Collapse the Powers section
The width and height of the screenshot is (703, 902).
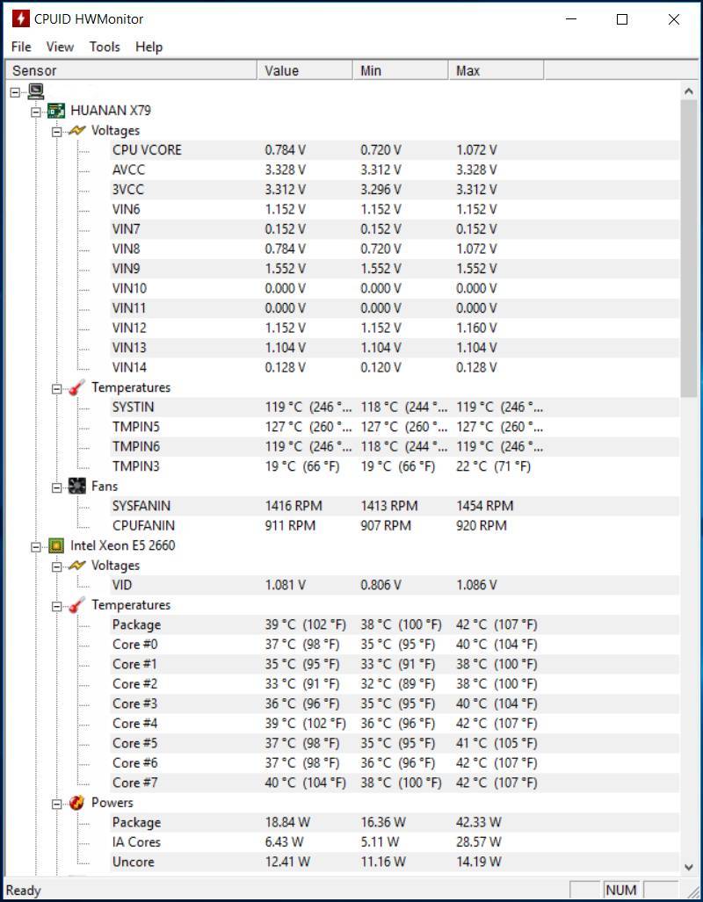57,803
